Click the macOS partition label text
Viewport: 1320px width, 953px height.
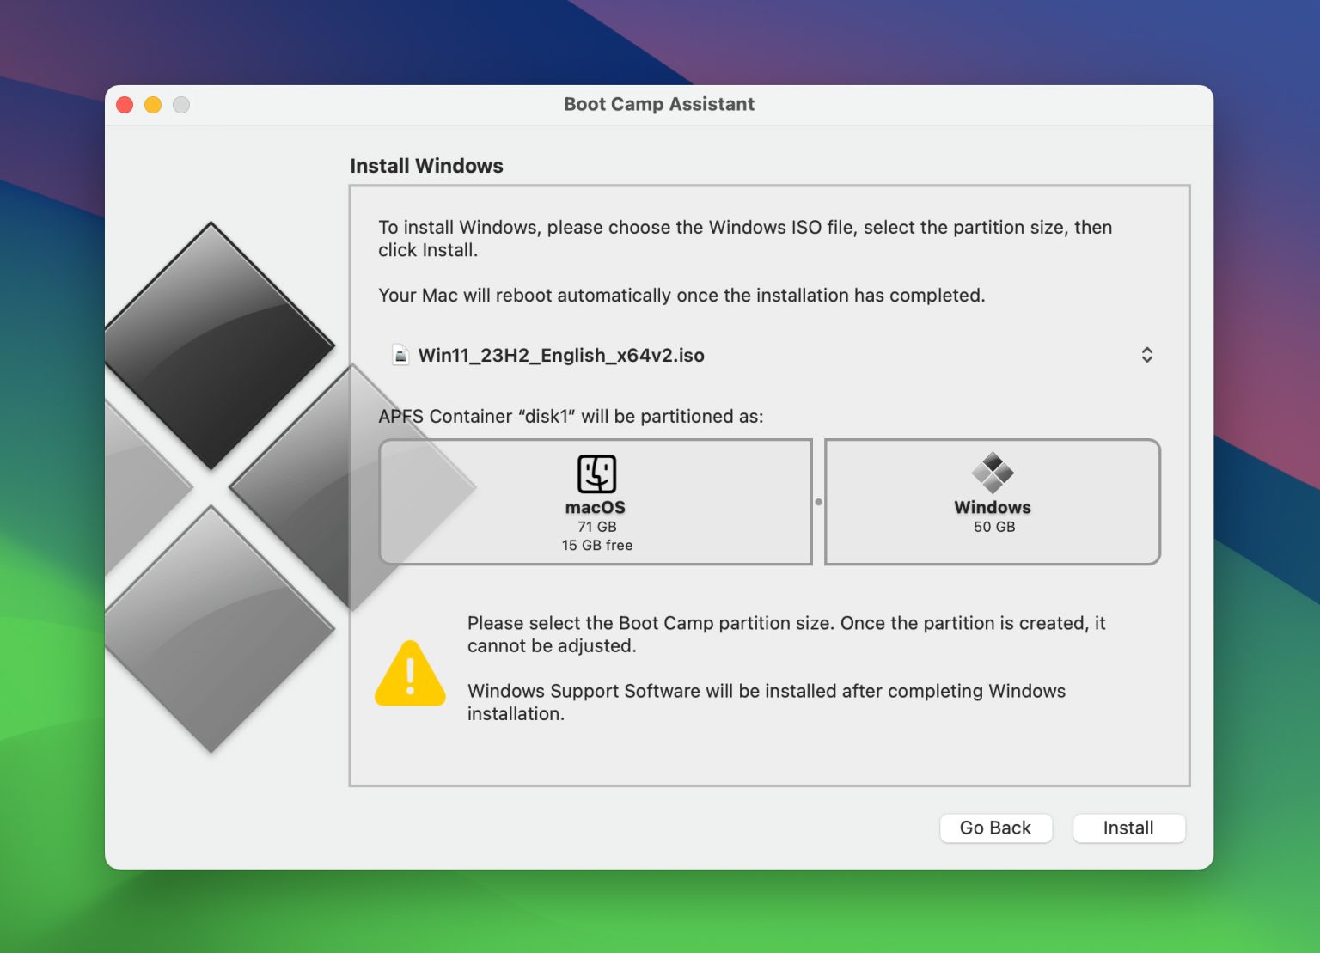pos(596,507)
